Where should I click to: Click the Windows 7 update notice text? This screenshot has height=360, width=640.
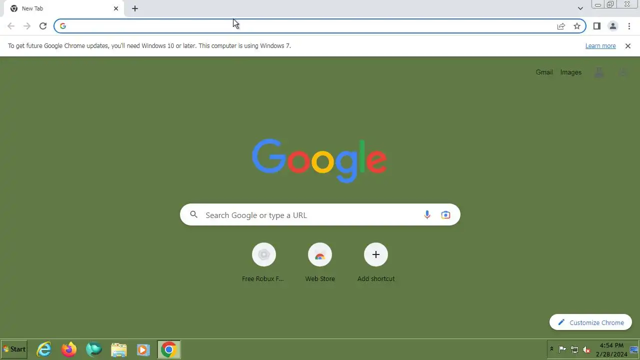(149, 46)
